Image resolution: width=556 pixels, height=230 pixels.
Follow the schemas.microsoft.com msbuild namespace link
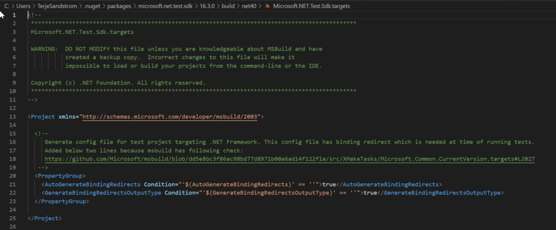pos(171,116)
